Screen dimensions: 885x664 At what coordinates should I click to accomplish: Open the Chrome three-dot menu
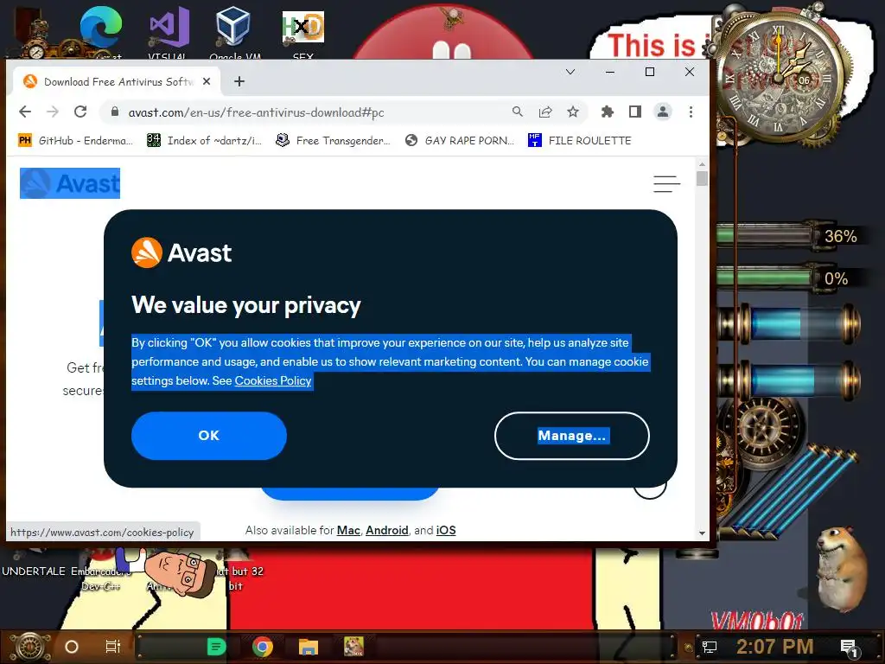coord(691,112)
